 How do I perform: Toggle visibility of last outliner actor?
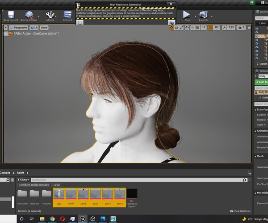[x=257, y=58]
